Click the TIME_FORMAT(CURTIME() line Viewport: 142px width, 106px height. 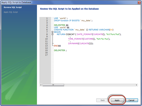(x=89, y=39)
